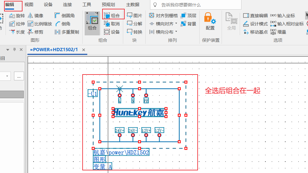The height and width of the screenshot is (173, 308).
Task: Select the 倒圆角 fillet tool
Action: (x=65, y=16)
